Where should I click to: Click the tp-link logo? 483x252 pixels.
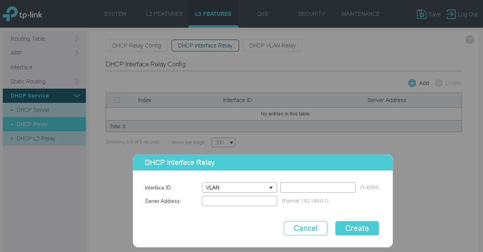tap(23, 14)
